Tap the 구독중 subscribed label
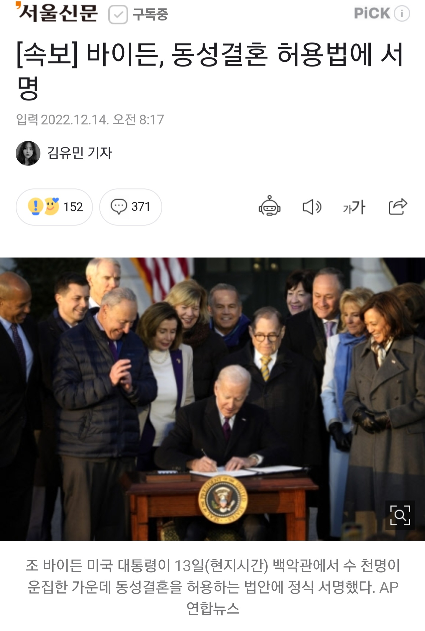Screen dimensions: 425x631 tap(150, 14)
